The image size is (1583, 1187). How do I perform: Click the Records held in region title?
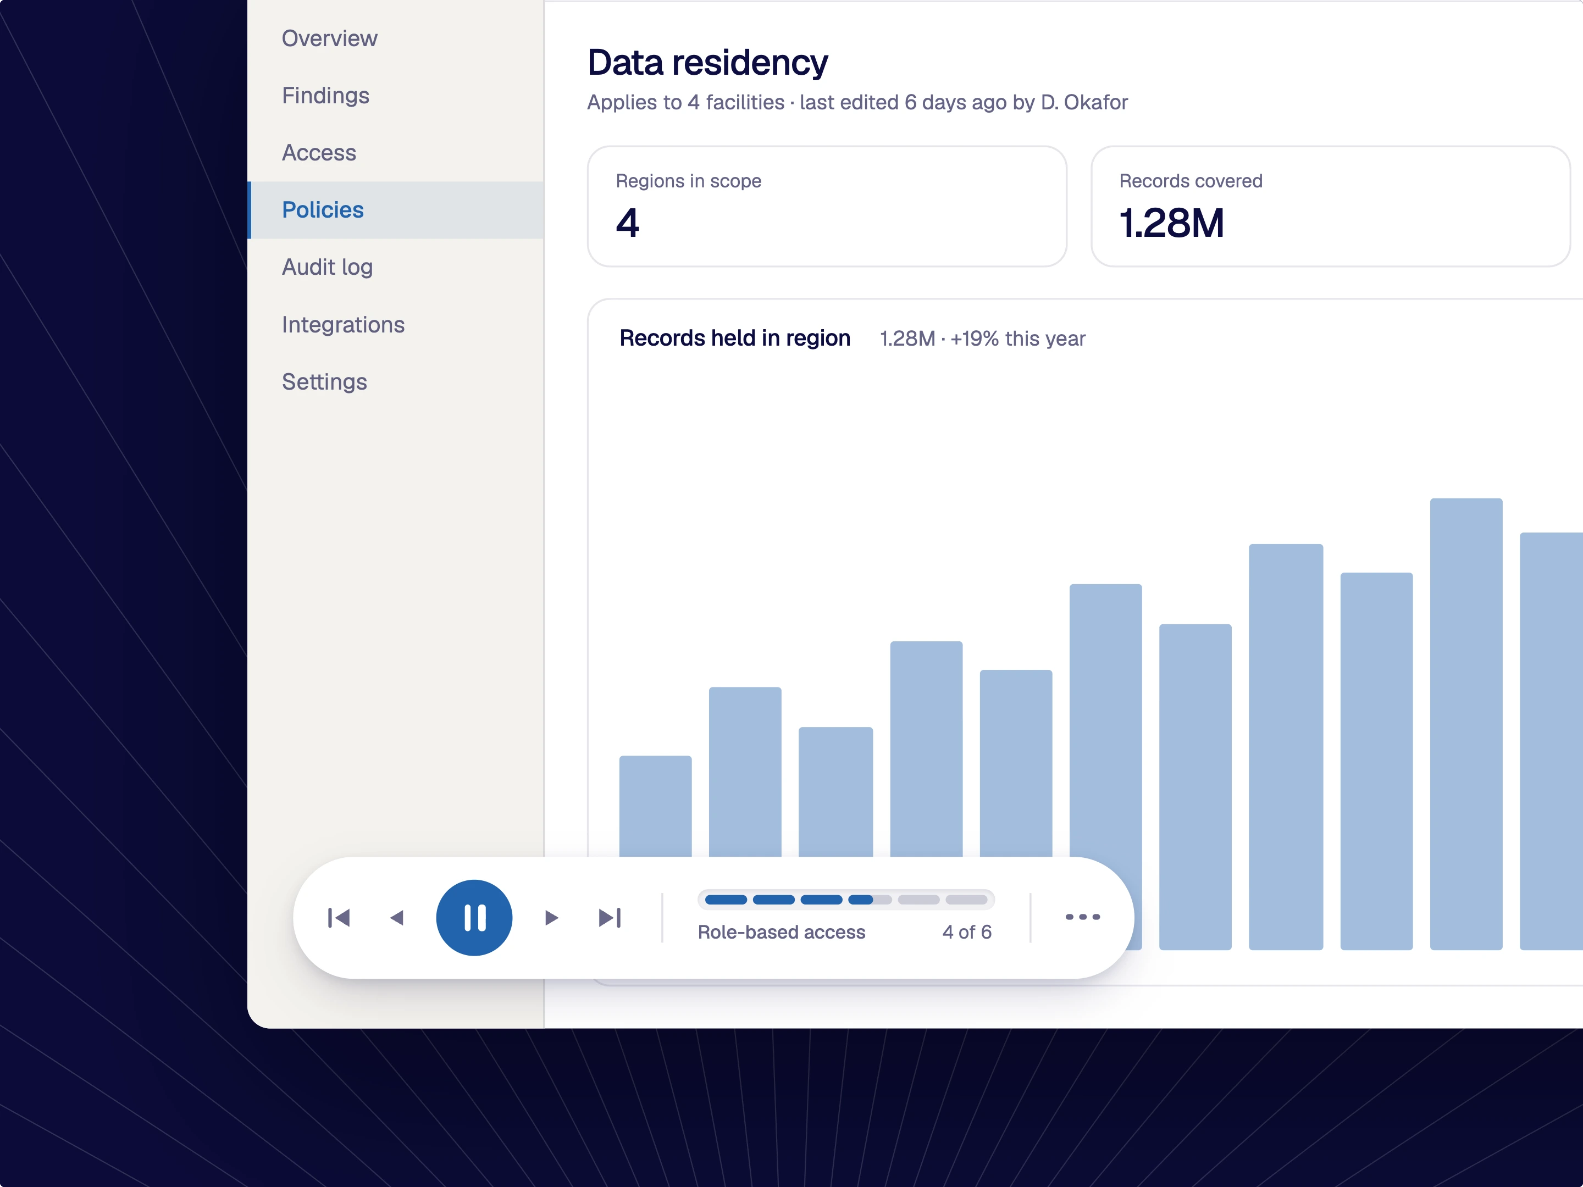(x=735, y=338)
